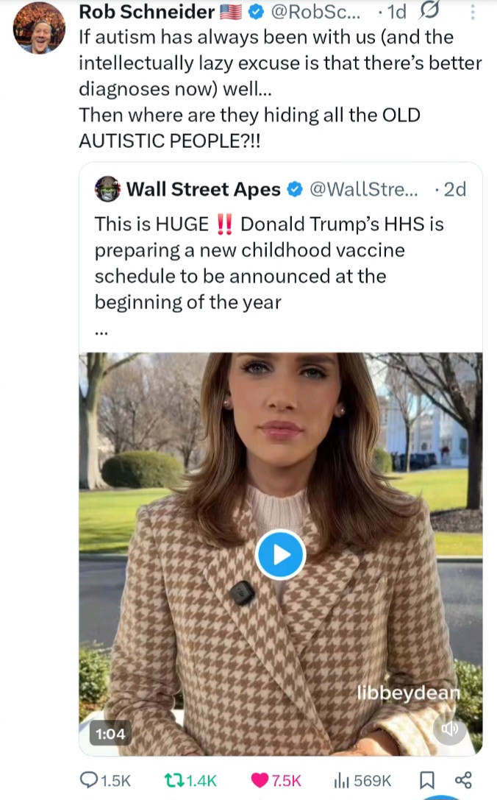The width and height of the screenshot is (497, 800).
Task: Open the Wall Street Apes avatar
Action: pyautogui.click(x=108, y=189)
